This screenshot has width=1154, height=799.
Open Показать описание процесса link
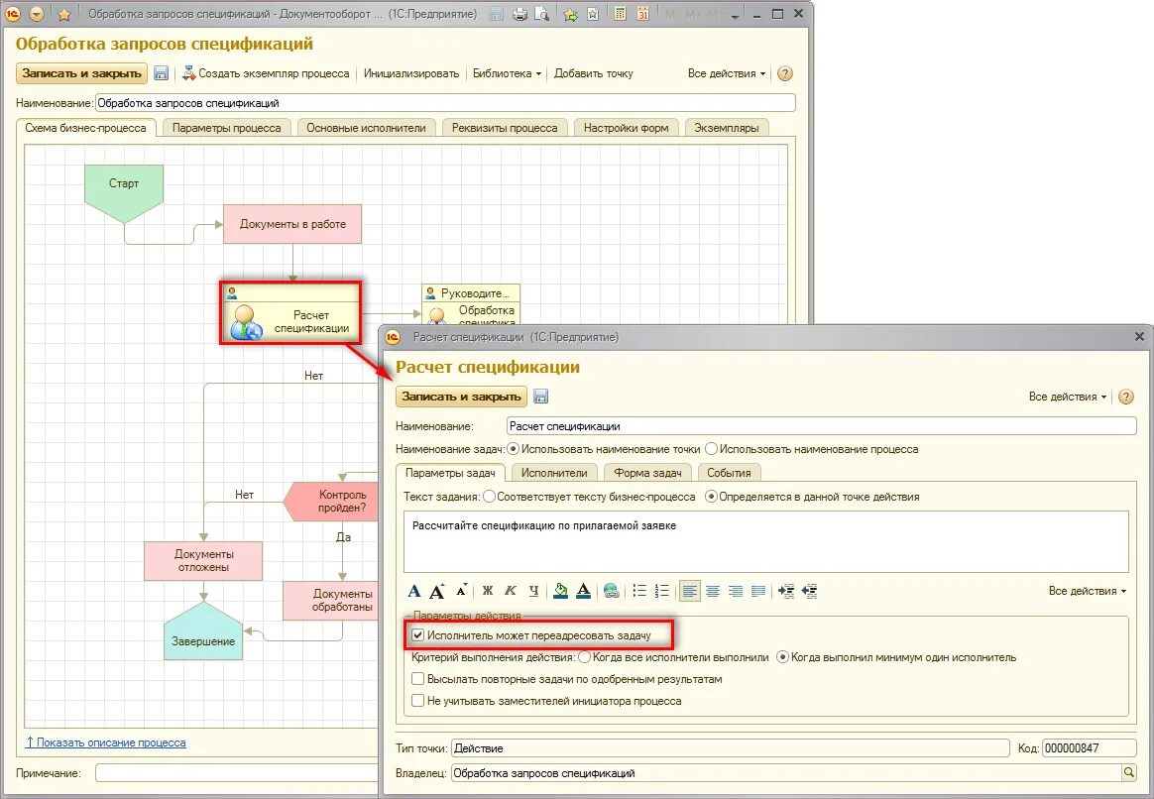click(x=106, y=742)
